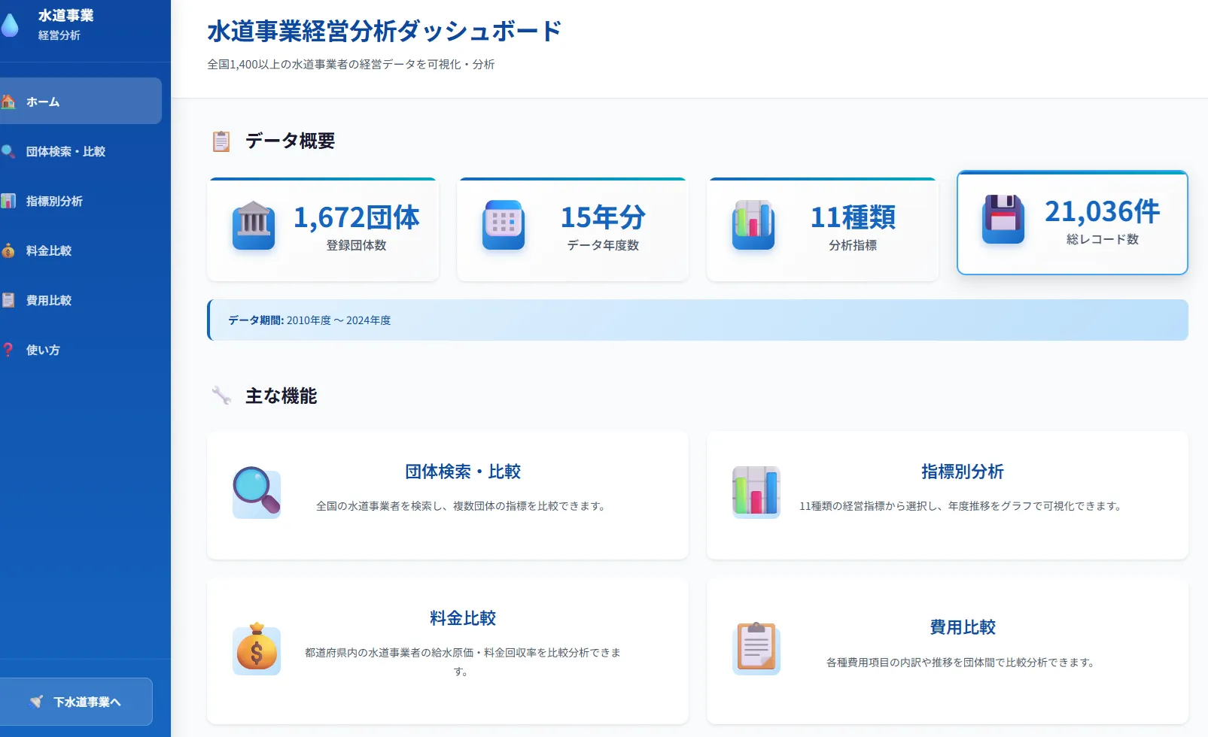Image resolution: width=1208 pixels, height=737 pixels.
Task: Click the question mark icon beside 使い方
Action: (8, 350)
